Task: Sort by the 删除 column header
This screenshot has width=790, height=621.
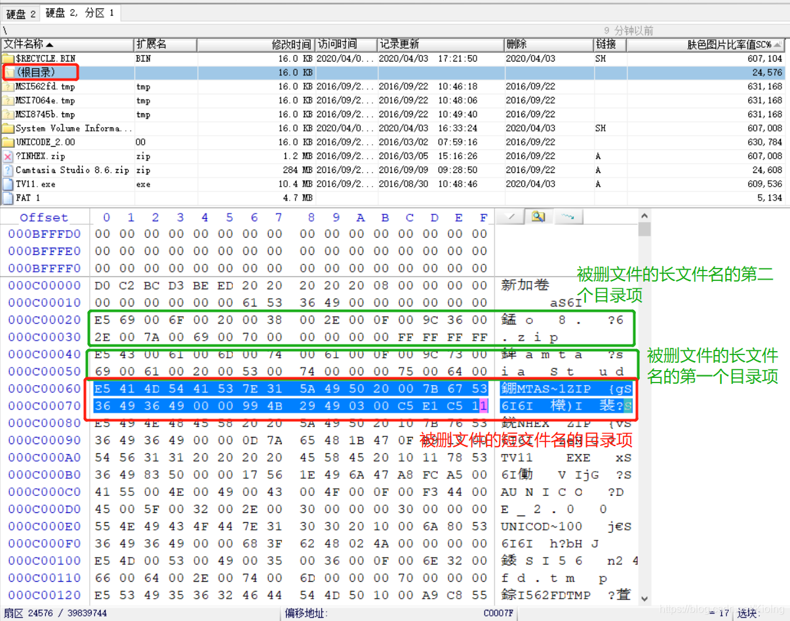Action: click(x=547, y=45)
